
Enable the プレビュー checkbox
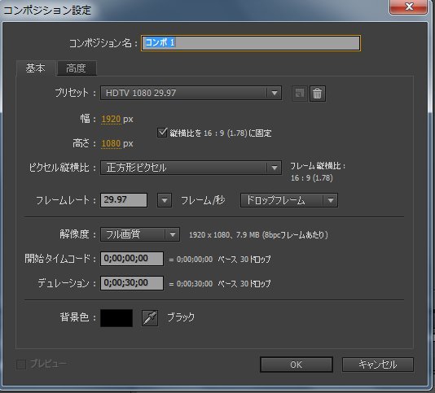click(x=21, y=365)
